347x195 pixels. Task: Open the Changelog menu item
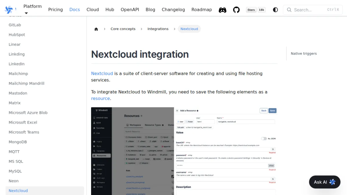(x=173, y=10)
